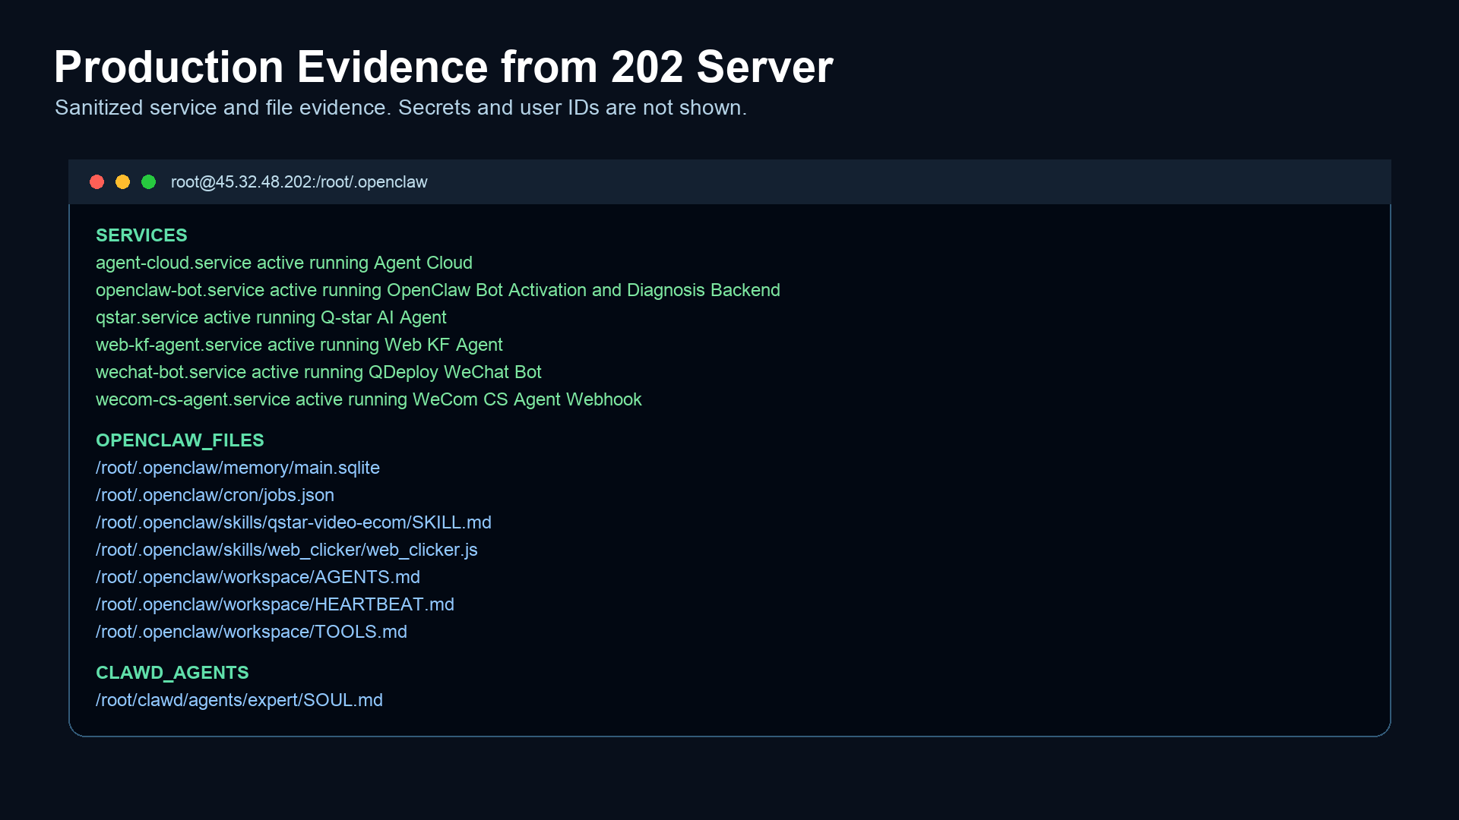Click the CLAWD_AGENTS section heading
This screenshot has height=820, width=1459.
click(172, 673)
